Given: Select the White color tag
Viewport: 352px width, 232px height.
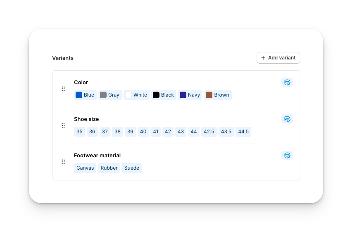Looking at the screenshot, I should pos(136,95).
